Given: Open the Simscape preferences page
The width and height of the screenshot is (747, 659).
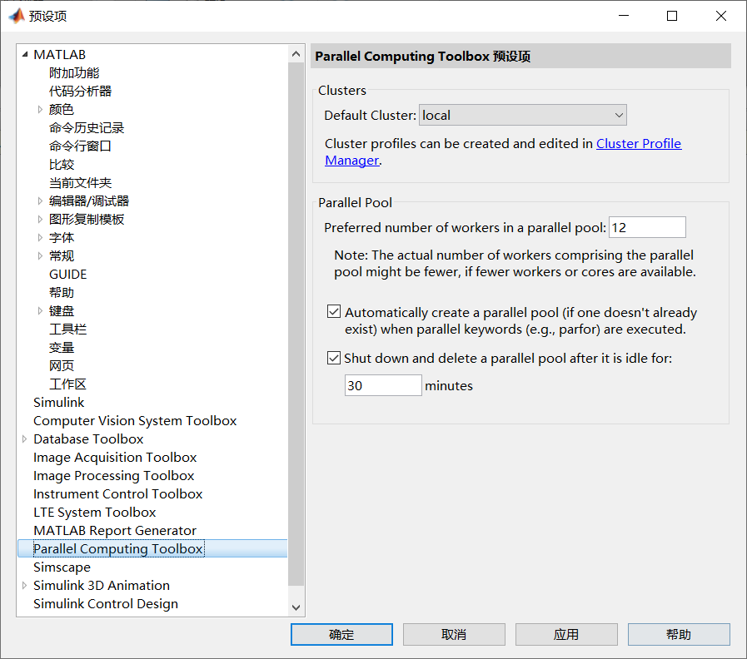Looking at the screenshot, I should tap(62, 567).
